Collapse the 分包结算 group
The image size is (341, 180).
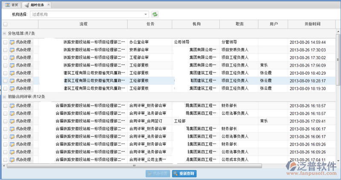pos(5,33)
